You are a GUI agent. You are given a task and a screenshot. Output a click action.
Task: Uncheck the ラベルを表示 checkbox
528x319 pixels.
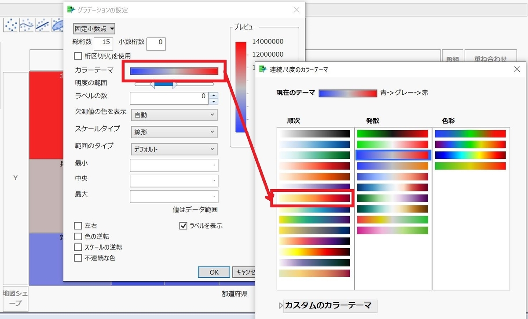point(183,225)
